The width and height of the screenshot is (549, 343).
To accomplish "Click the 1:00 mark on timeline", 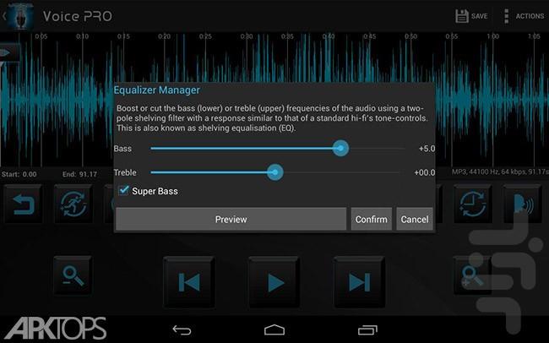I will point(492,36).
